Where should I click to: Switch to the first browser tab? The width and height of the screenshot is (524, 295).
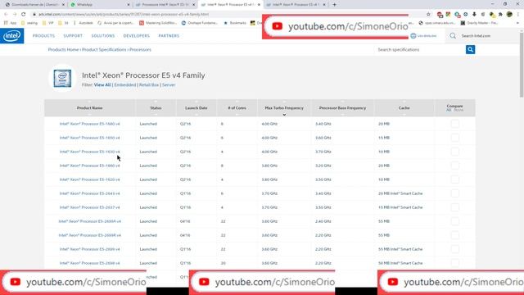[34, 5]
